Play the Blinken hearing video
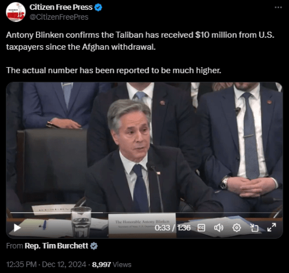This screenshot has width=289, height=273. pyautogui.click(x=17, y=228)
